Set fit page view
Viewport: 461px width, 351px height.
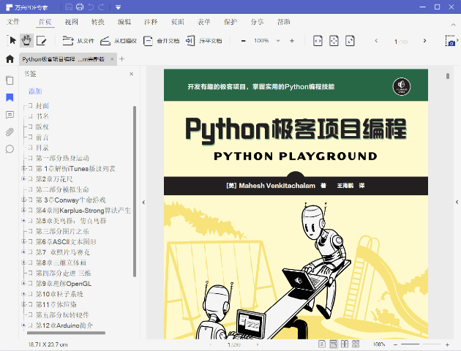point(334,41)
